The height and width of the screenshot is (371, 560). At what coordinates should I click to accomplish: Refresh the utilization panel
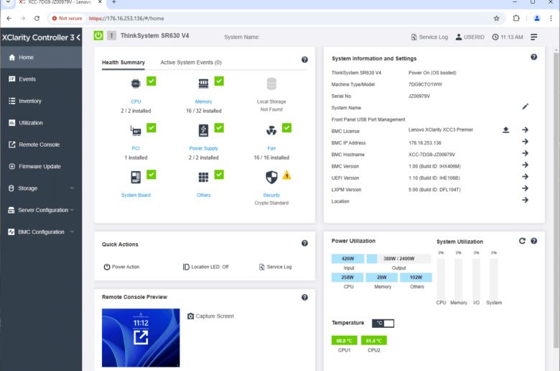pyautogui.click(x=522, y=241)
